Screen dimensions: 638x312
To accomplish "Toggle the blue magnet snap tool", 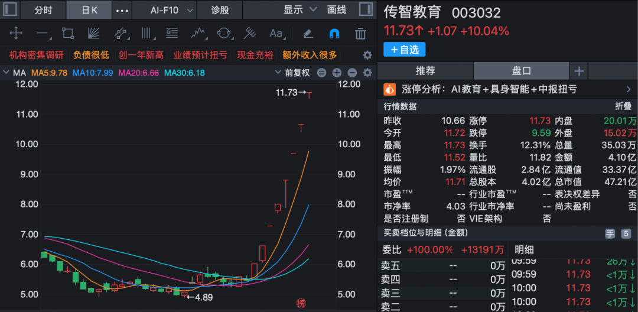I will 334,33.
